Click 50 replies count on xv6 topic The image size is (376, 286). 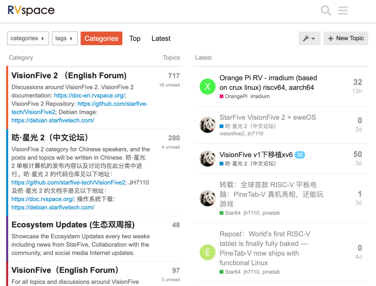tap(358, 154)
